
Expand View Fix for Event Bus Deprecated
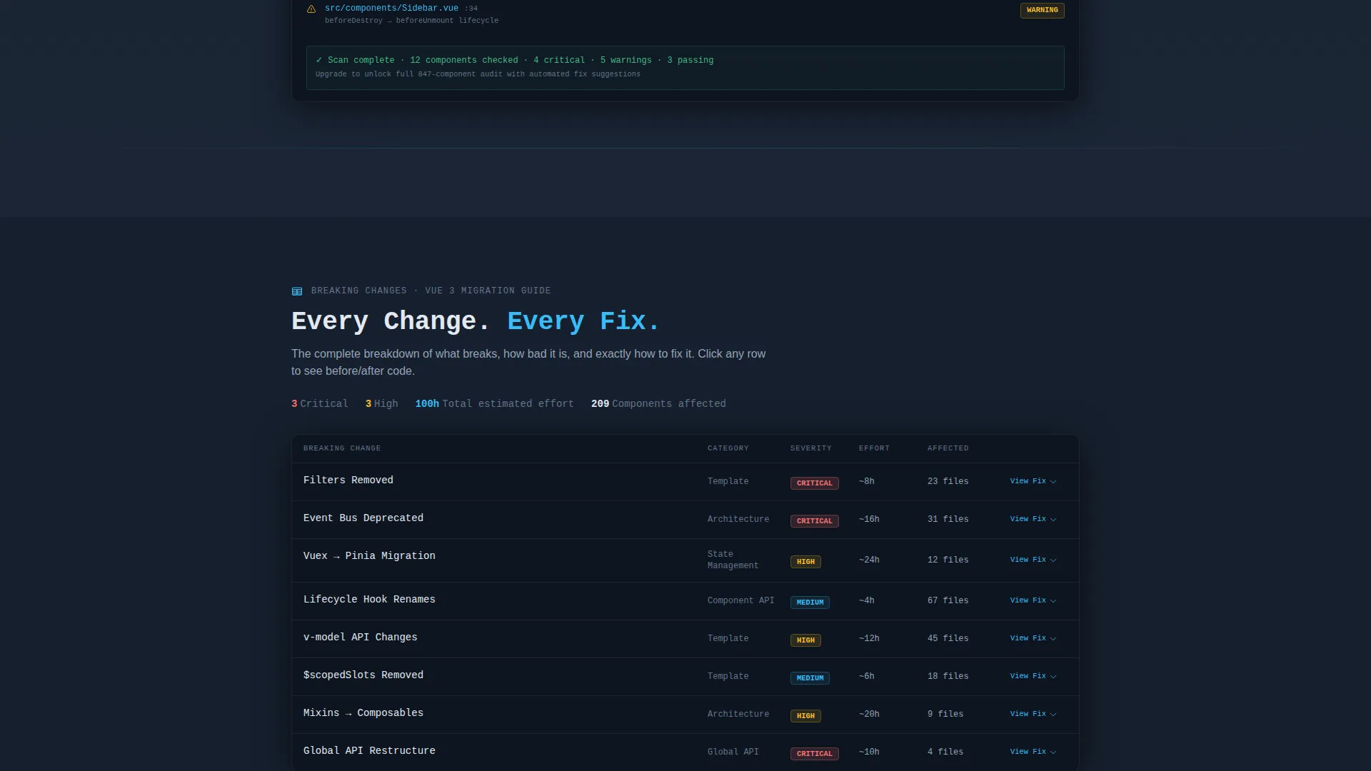click(x=1033, y=519)
